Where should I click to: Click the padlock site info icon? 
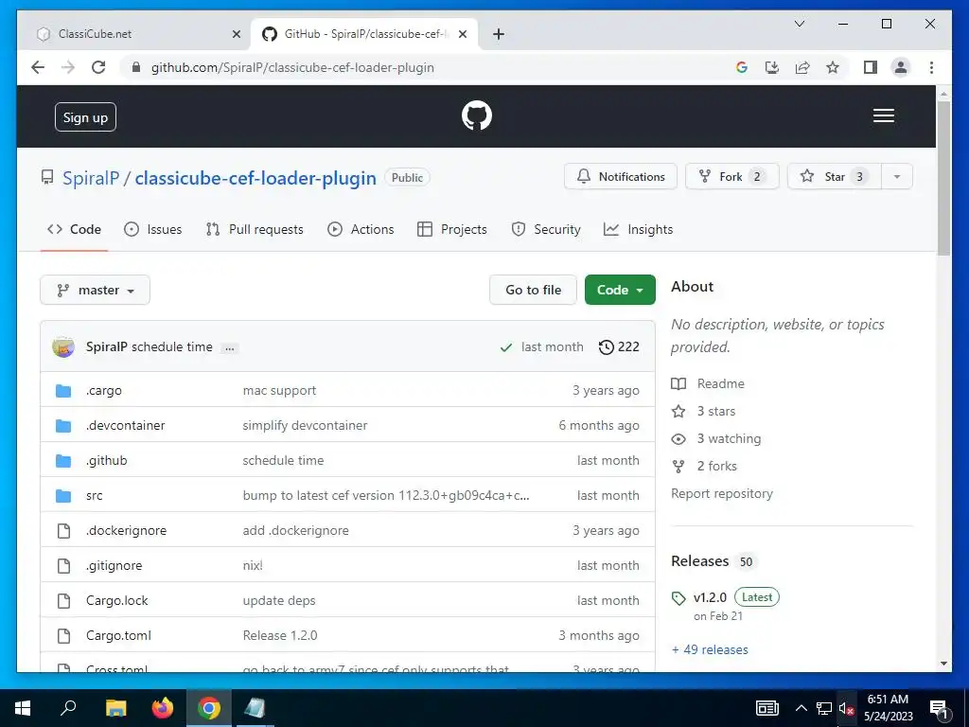[136, 67]
